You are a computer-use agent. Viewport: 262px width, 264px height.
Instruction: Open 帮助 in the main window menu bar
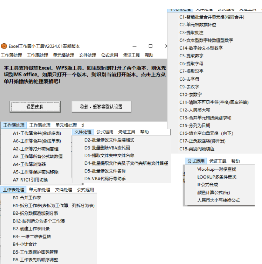click(x=149, y=55)
